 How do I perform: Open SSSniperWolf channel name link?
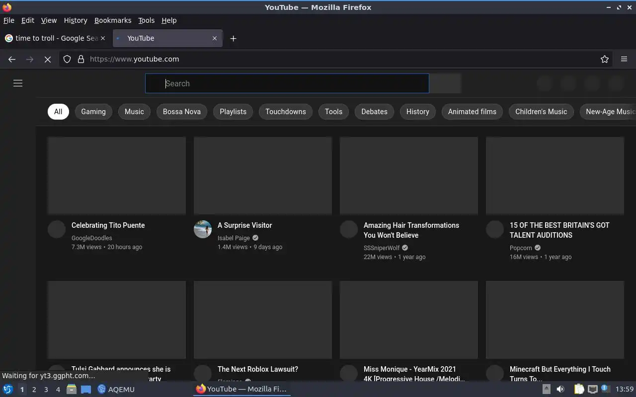[382, 248]
